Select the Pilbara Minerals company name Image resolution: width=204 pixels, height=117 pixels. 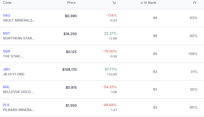click(19, 110)
